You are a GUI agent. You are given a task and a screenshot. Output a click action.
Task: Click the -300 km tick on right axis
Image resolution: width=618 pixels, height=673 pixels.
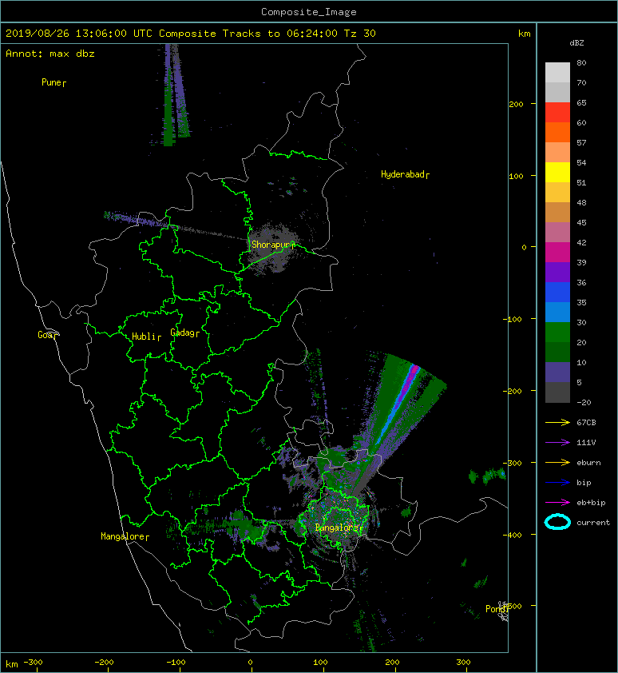click(512, 463)
